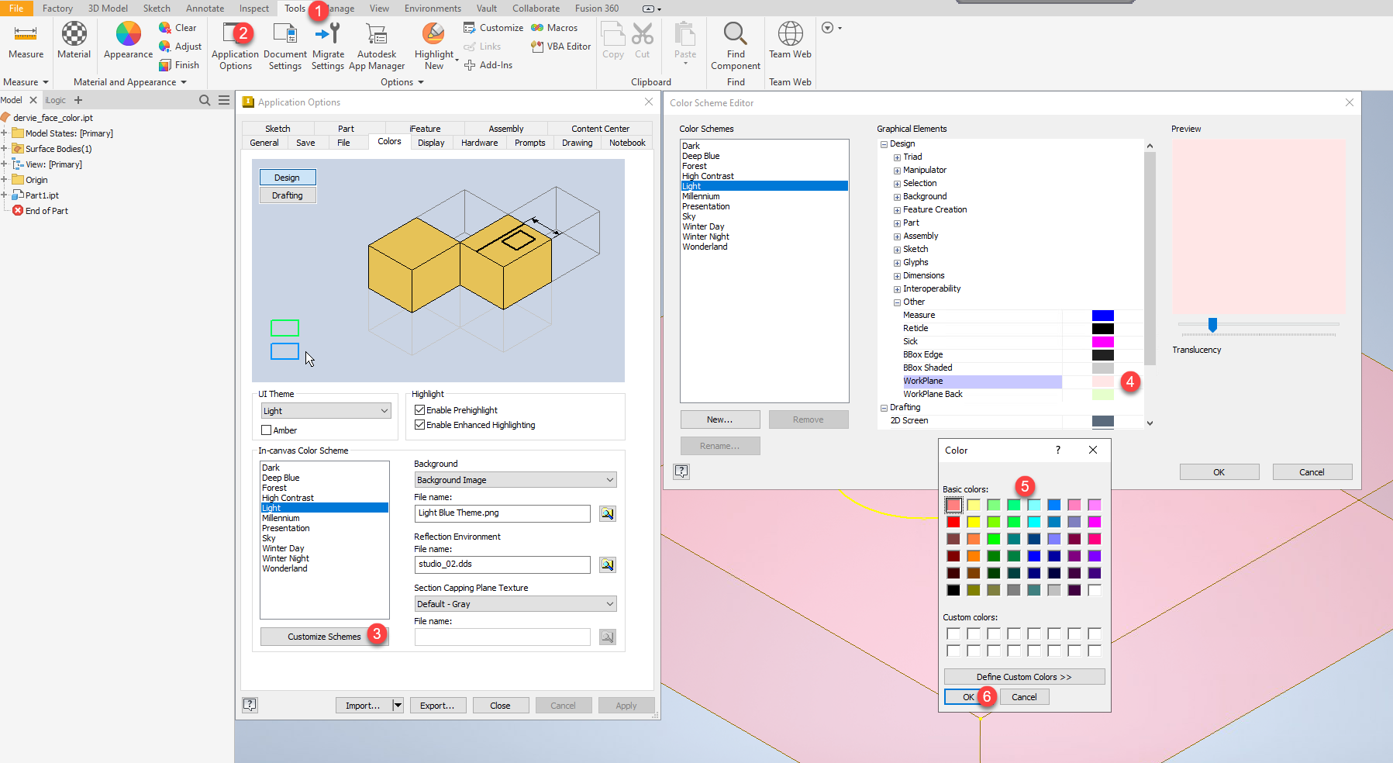Open the Material browser icon
Screen dimensions: 1393x763
(74, 34)
